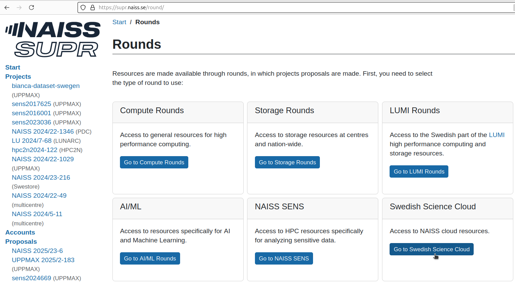
Task: Open the bianca-dataset-swegen project
Action: (x=45, y=86)
